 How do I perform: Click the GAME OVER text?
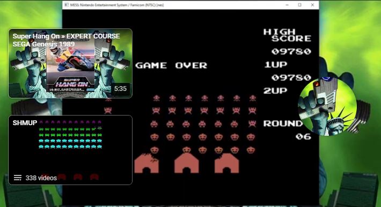coord(171,65)
